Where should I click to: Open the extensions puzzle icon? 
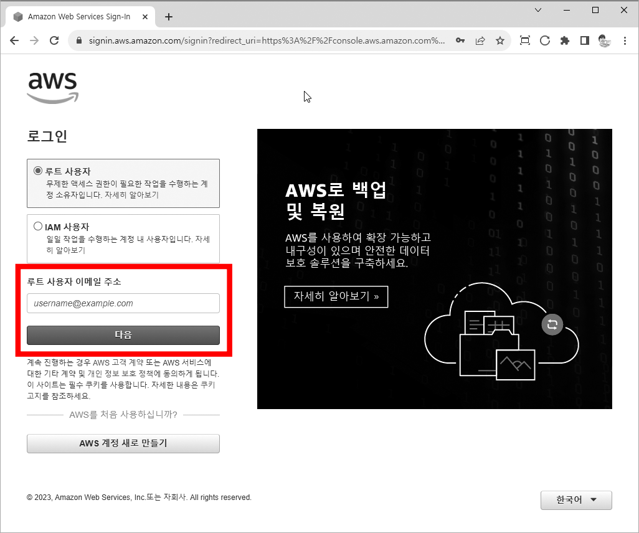[x=565, y=40]
